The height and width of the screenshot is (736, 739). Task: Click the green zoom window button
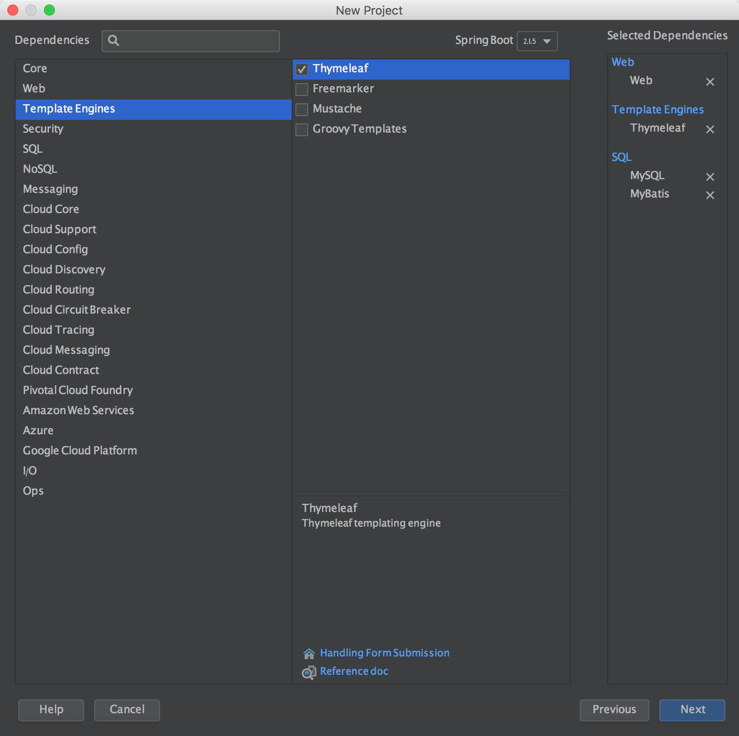click(49, 10)
